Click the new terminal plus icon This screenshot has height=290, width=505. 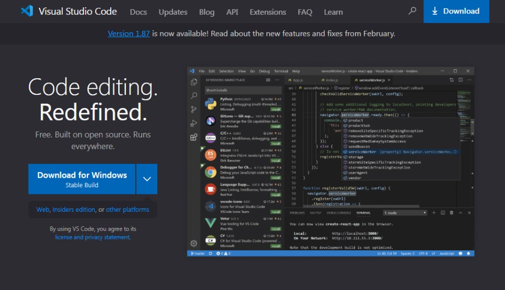[x=433, y=212]
